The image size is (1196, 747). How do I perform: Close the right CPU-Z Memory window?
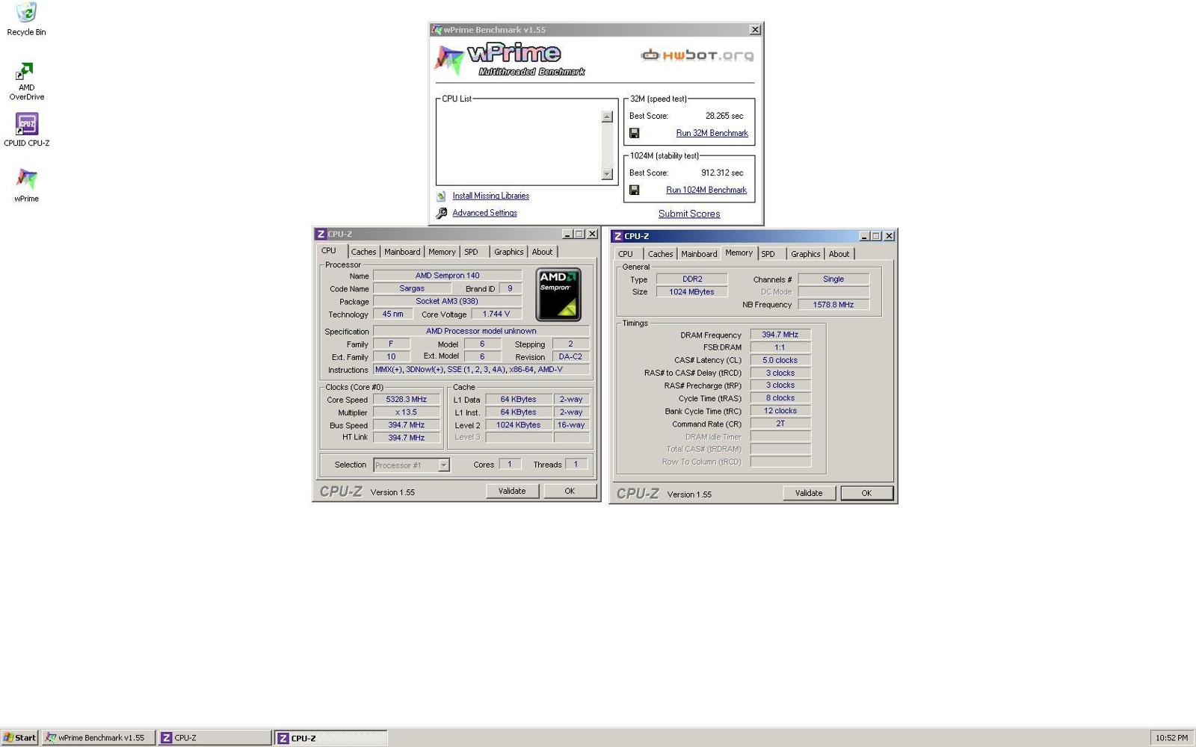point(889,236)
